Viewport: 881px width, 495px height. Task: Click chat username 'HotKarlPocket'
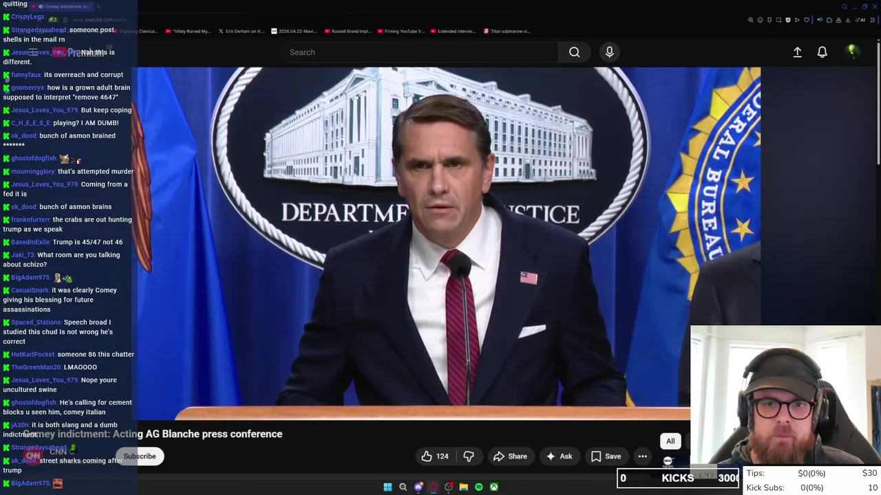click(32, 355)
